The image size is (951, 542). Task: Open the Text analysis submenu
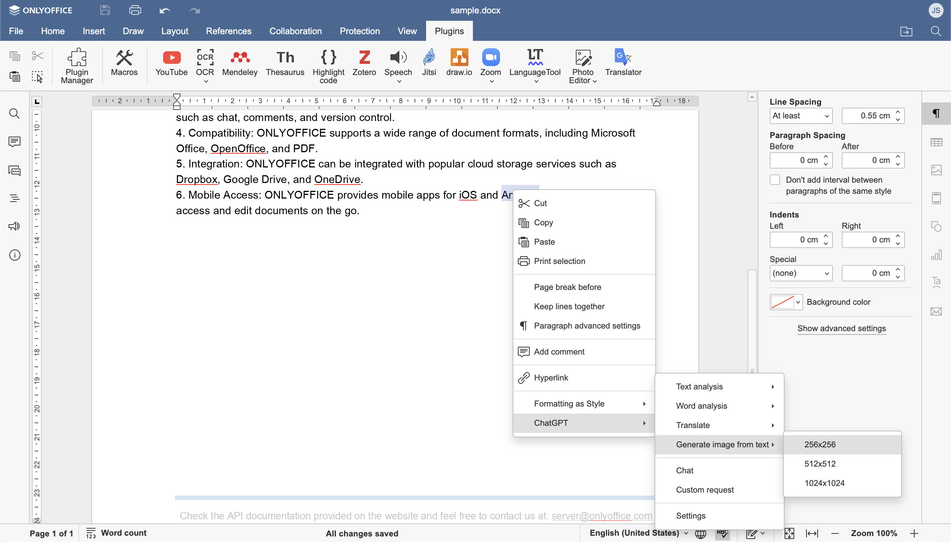point(719,386)
